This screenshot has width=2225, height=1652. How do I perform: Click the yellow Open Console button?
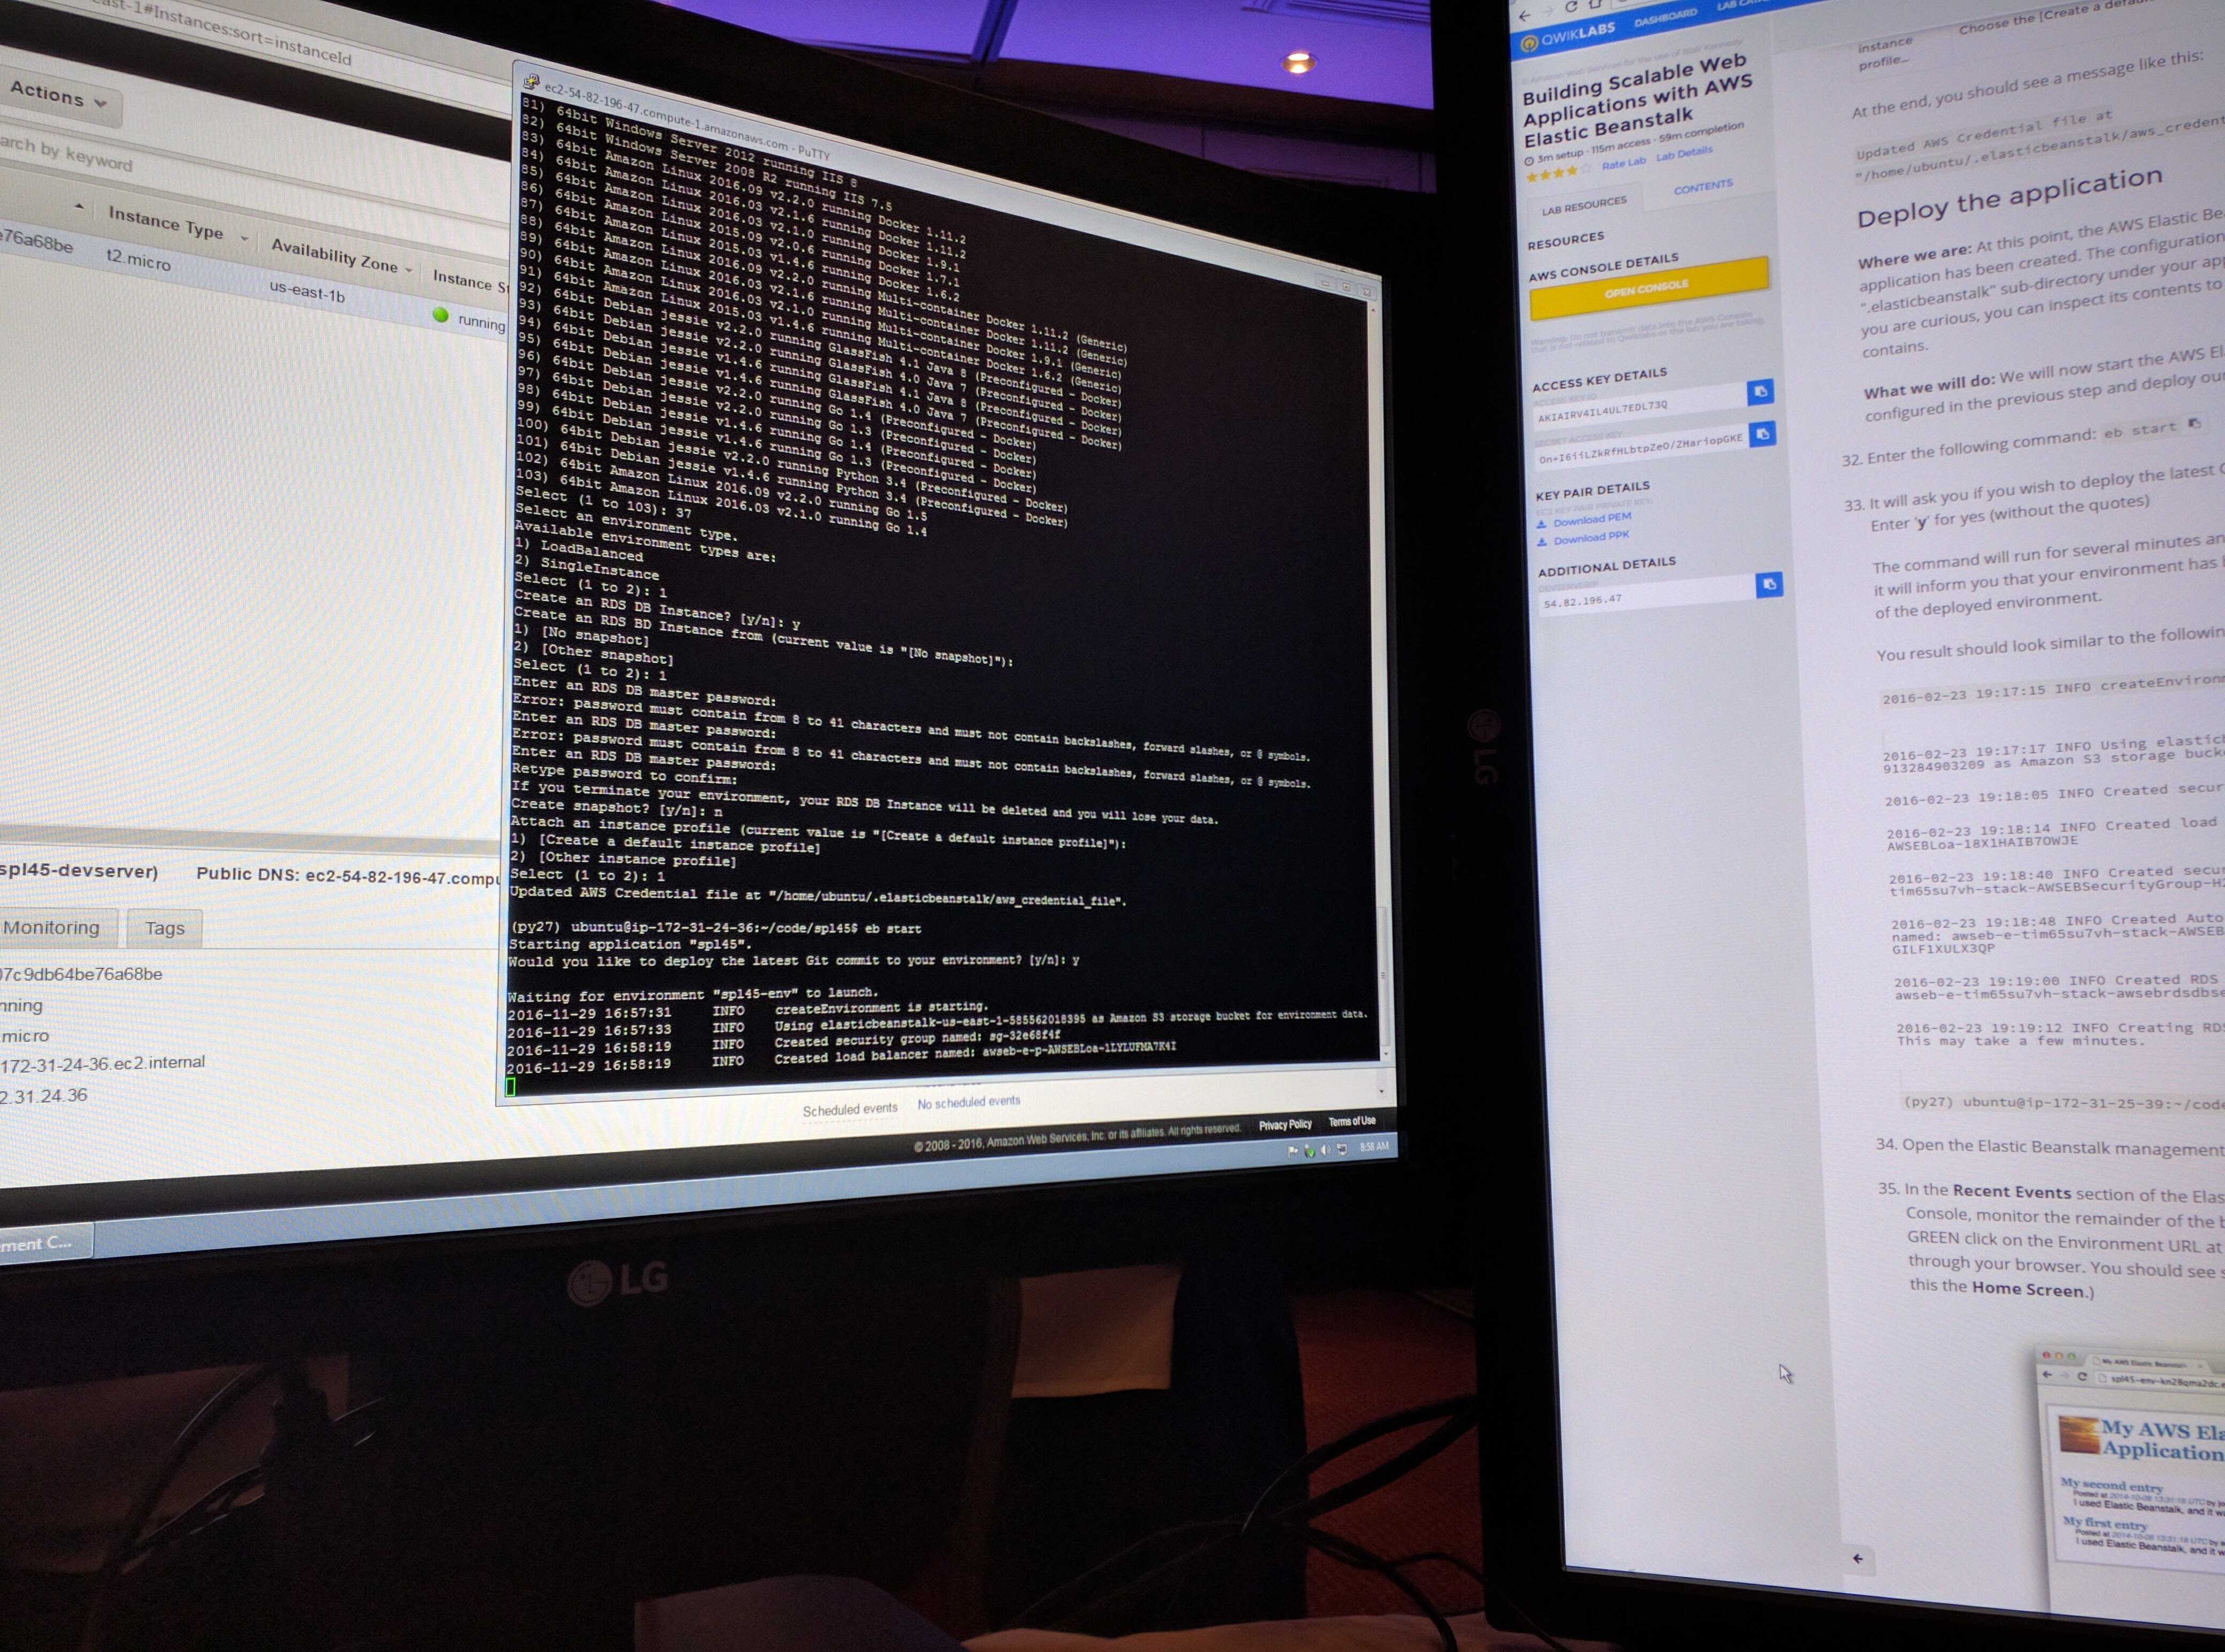1648,289
